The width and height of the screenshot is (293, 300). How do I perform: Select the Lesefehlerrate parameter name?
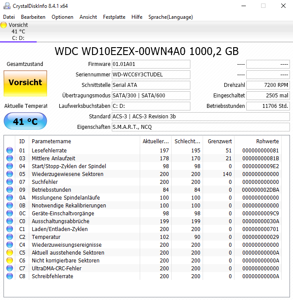point(49,151)
